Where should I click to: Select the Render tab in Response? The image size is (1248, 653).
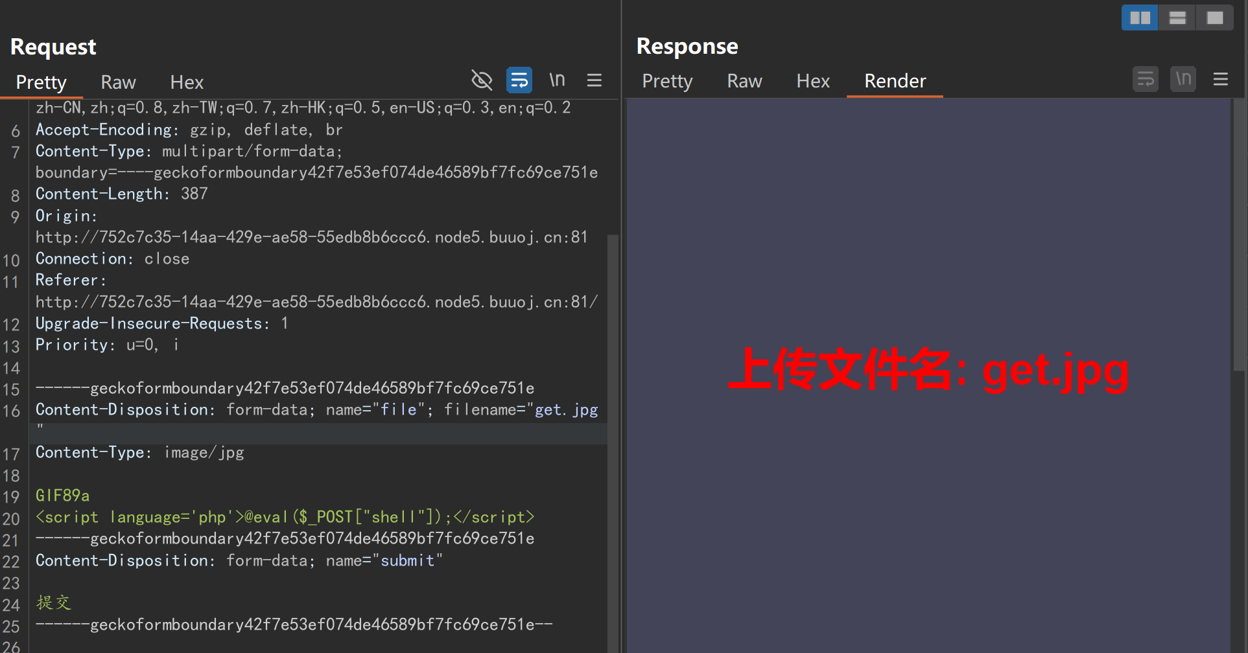click(x=895, y=80)
